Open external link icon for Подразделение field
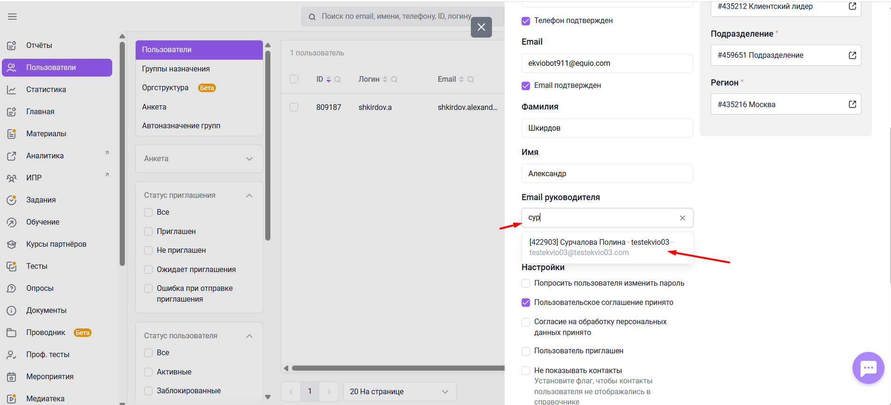The width and height of the screenshot is (891, 405). click(x=852, y=55)
